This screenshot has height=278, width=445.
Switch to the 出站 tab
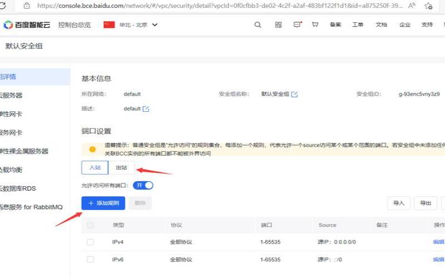(x=121, y=168)
